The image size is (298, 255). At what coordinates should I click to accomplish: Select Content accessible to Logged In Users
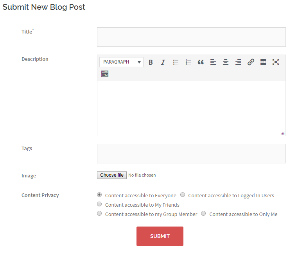tap(183, 195)
